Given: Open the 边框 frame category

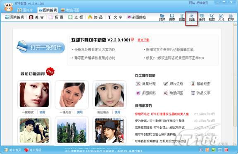Looking at the screenshot, I should click(76, 17).
